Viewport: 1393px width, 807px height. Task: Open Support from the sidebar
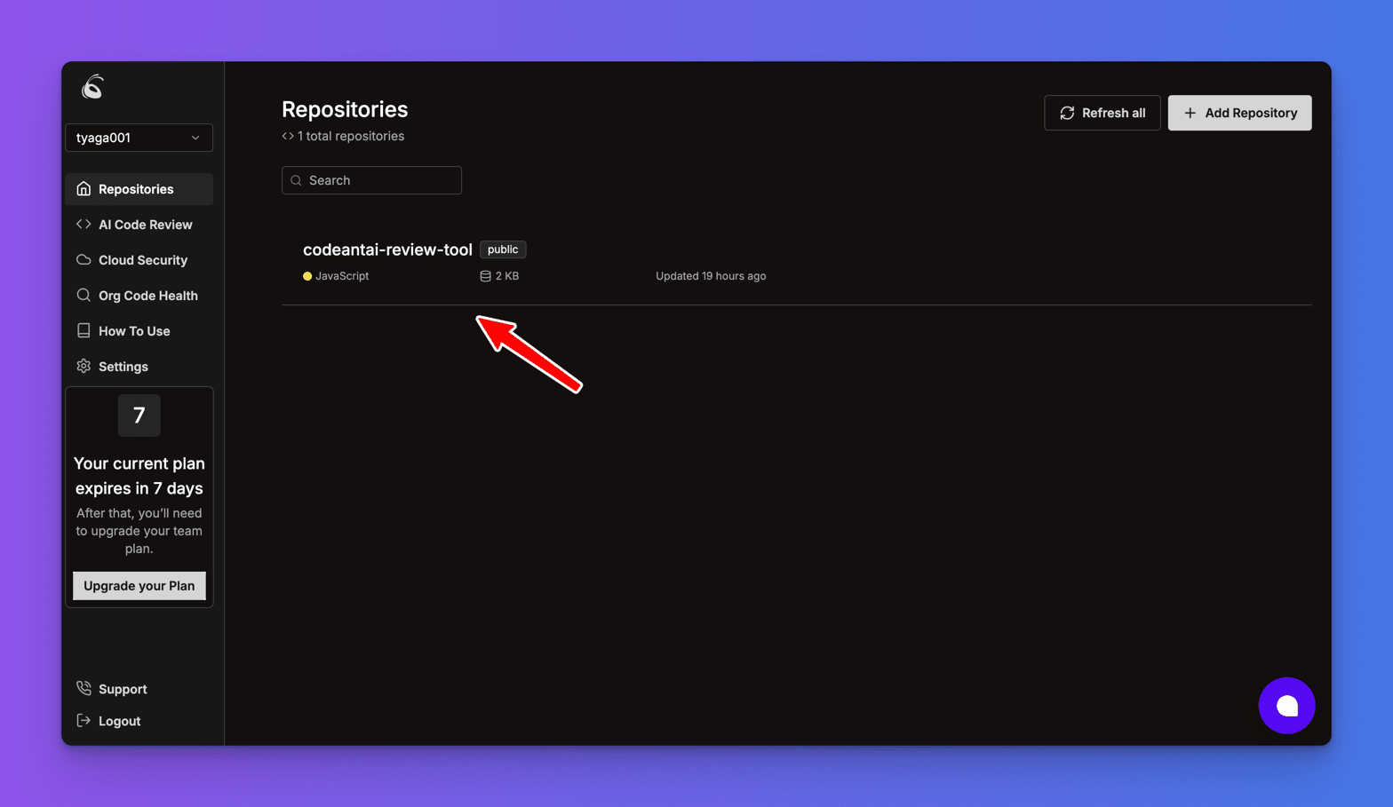(x=123, y=689)
